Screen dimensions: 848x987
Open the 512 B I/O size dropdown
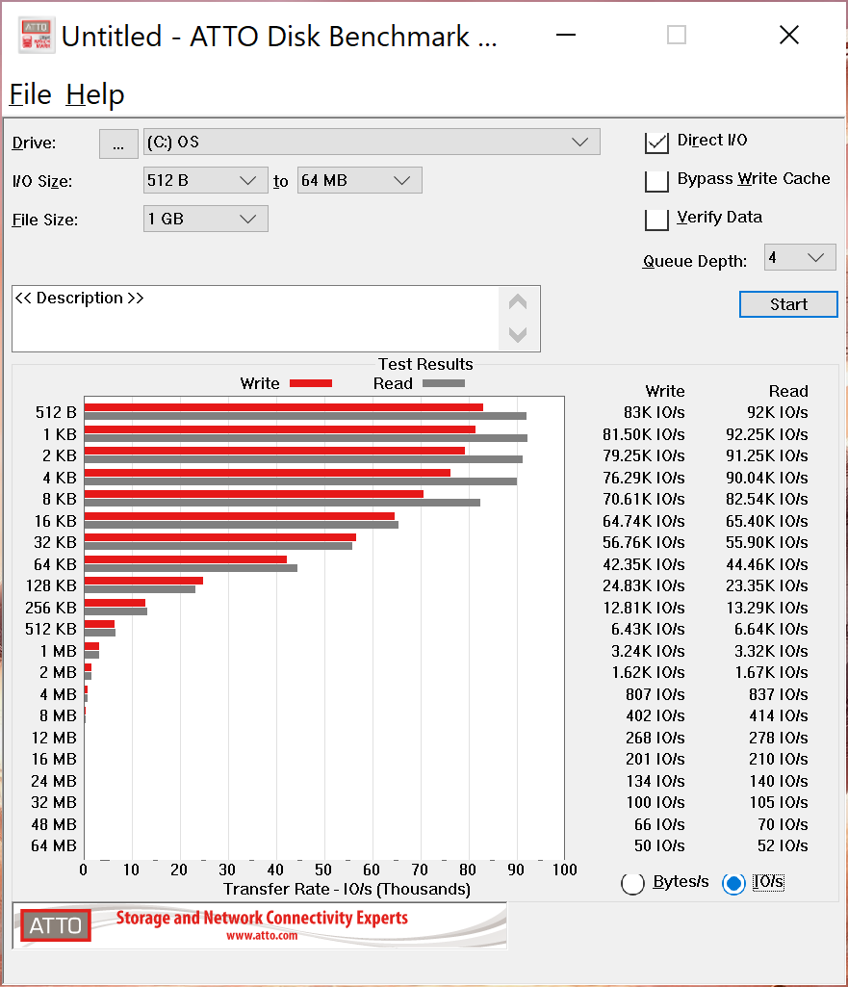(x=205, y=181)
